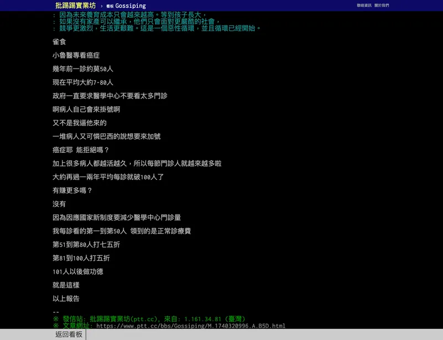This screenshot has width=443, height=340.
Task: Click the line '沒有'
Action: point(59,204)
